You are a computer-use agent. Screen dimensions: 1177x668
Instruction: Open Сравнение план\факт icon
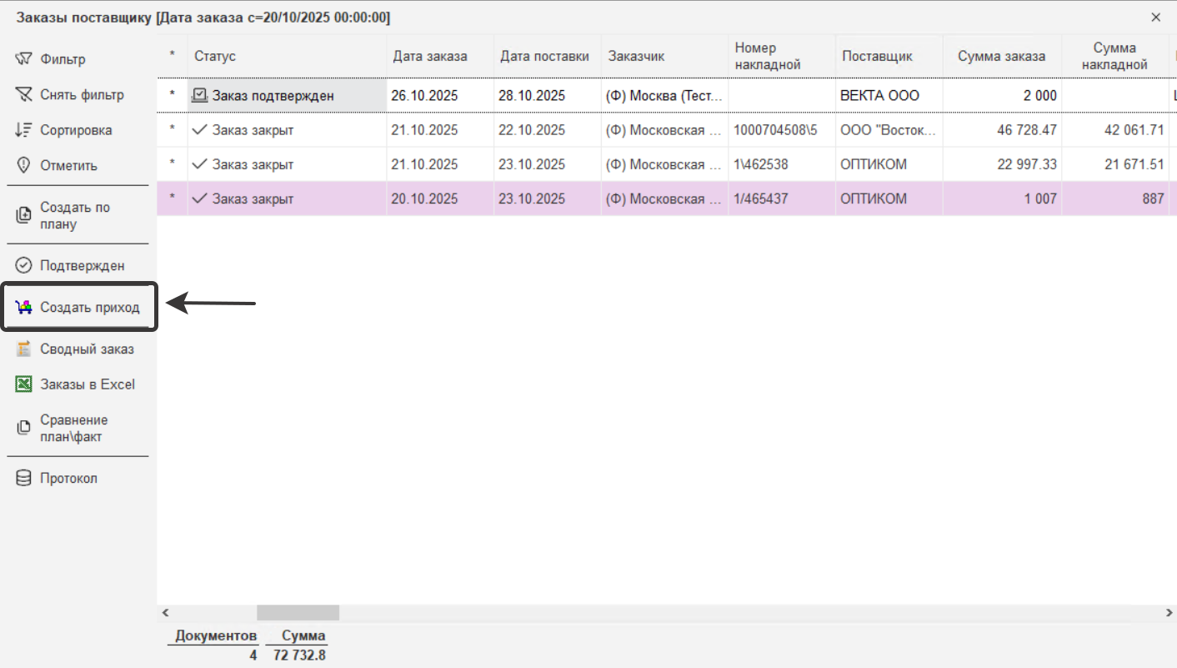point(24,428)
